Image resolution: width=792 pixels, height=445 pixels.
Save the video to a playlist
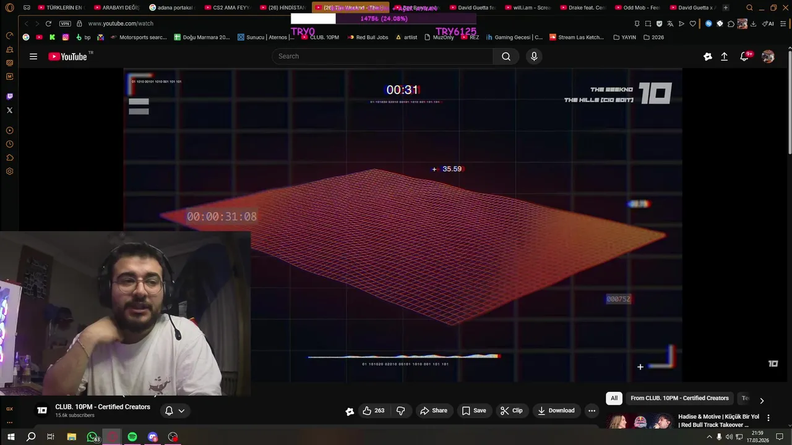click(x=474, y=410)
